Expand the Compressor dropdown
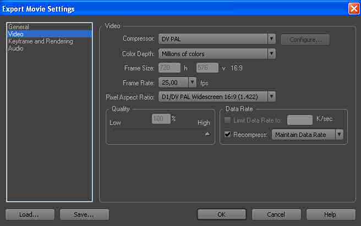This screenshot has width=361, height=226. click(271, 39)
